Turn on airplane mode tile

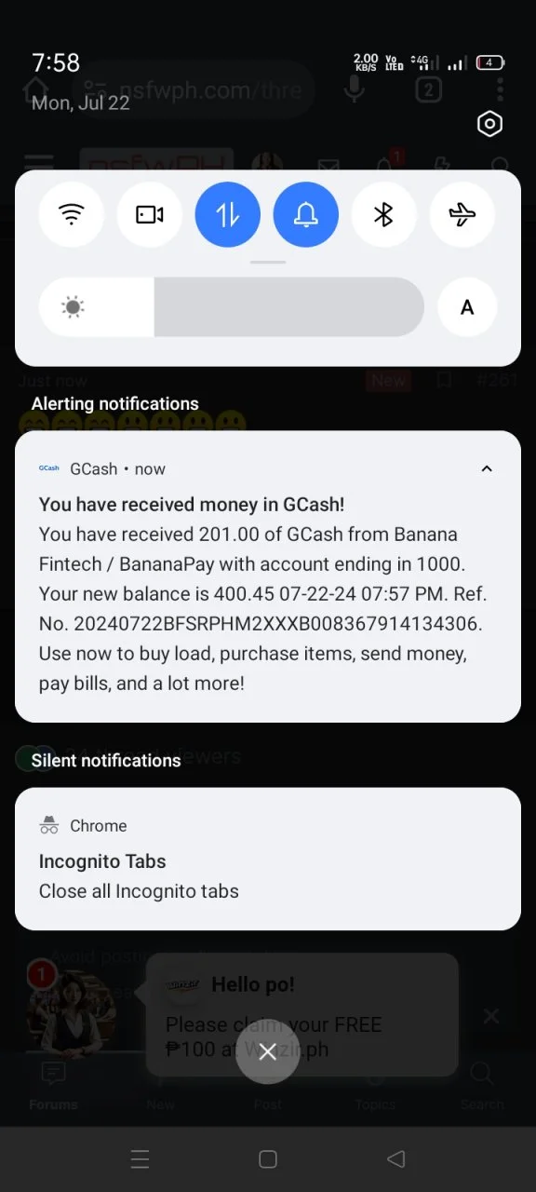point(462,215)
